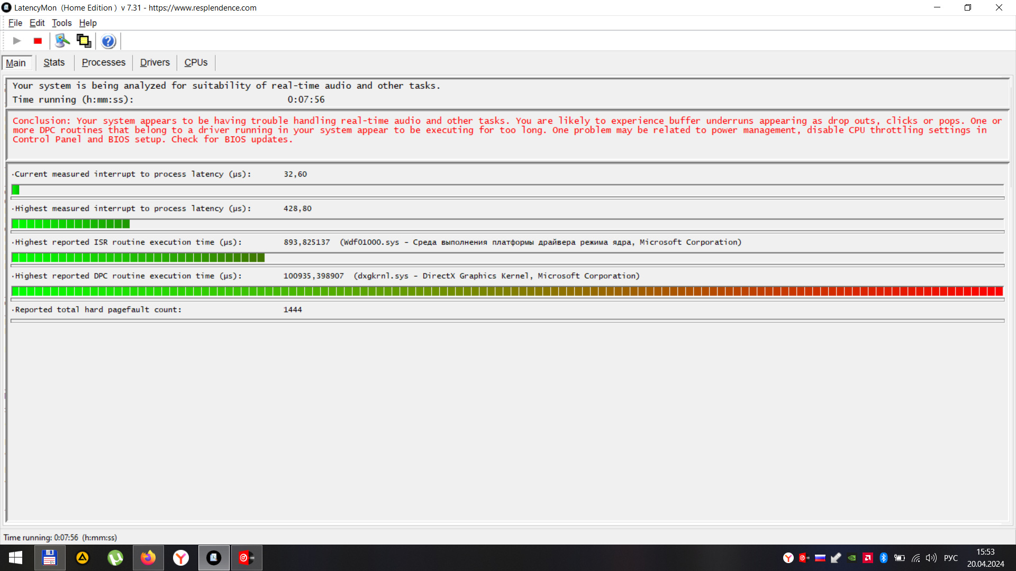
Task: Open the Help menu
Action: (x=88, y=23)
